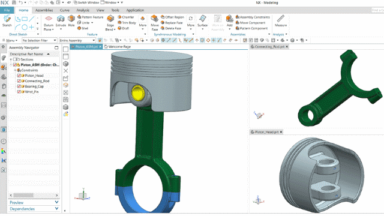Click the Move Face icon
The height and width of the screenshot is (216, 384).
point(154,19)
